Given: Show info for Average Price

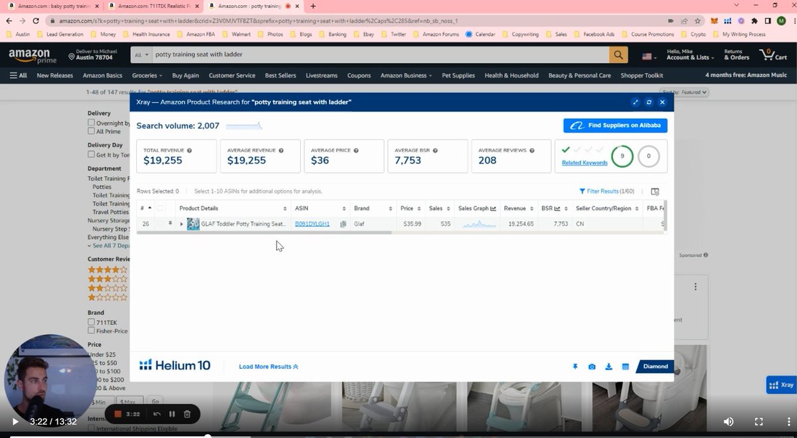Looking at the screenshot, I should click(x=355, y=150).
